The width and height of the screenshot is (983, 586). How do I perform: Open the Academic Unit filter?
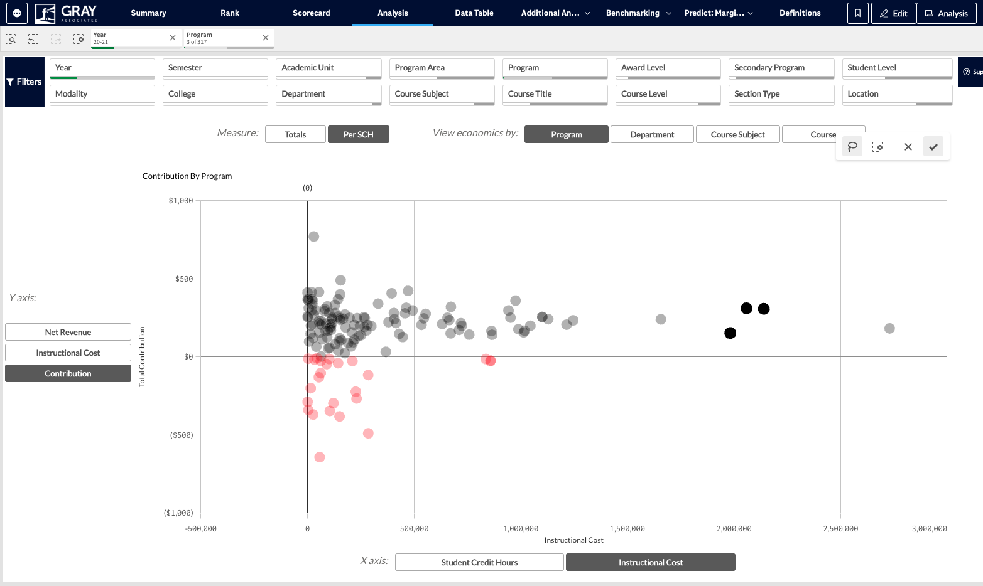click(x=329, y=68)
